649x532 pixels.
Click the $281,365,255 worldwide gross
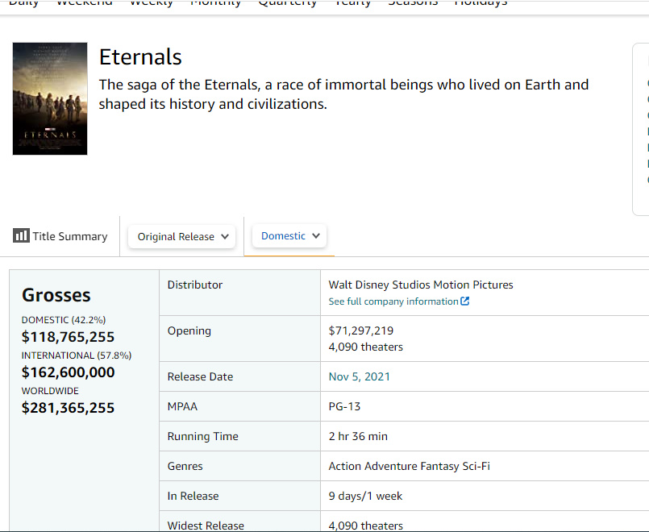(x=68, y=408)
